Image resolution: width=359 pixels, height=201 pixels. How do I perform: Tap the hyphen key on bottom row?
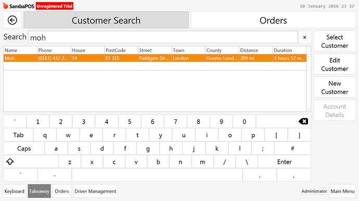(55, 175)
